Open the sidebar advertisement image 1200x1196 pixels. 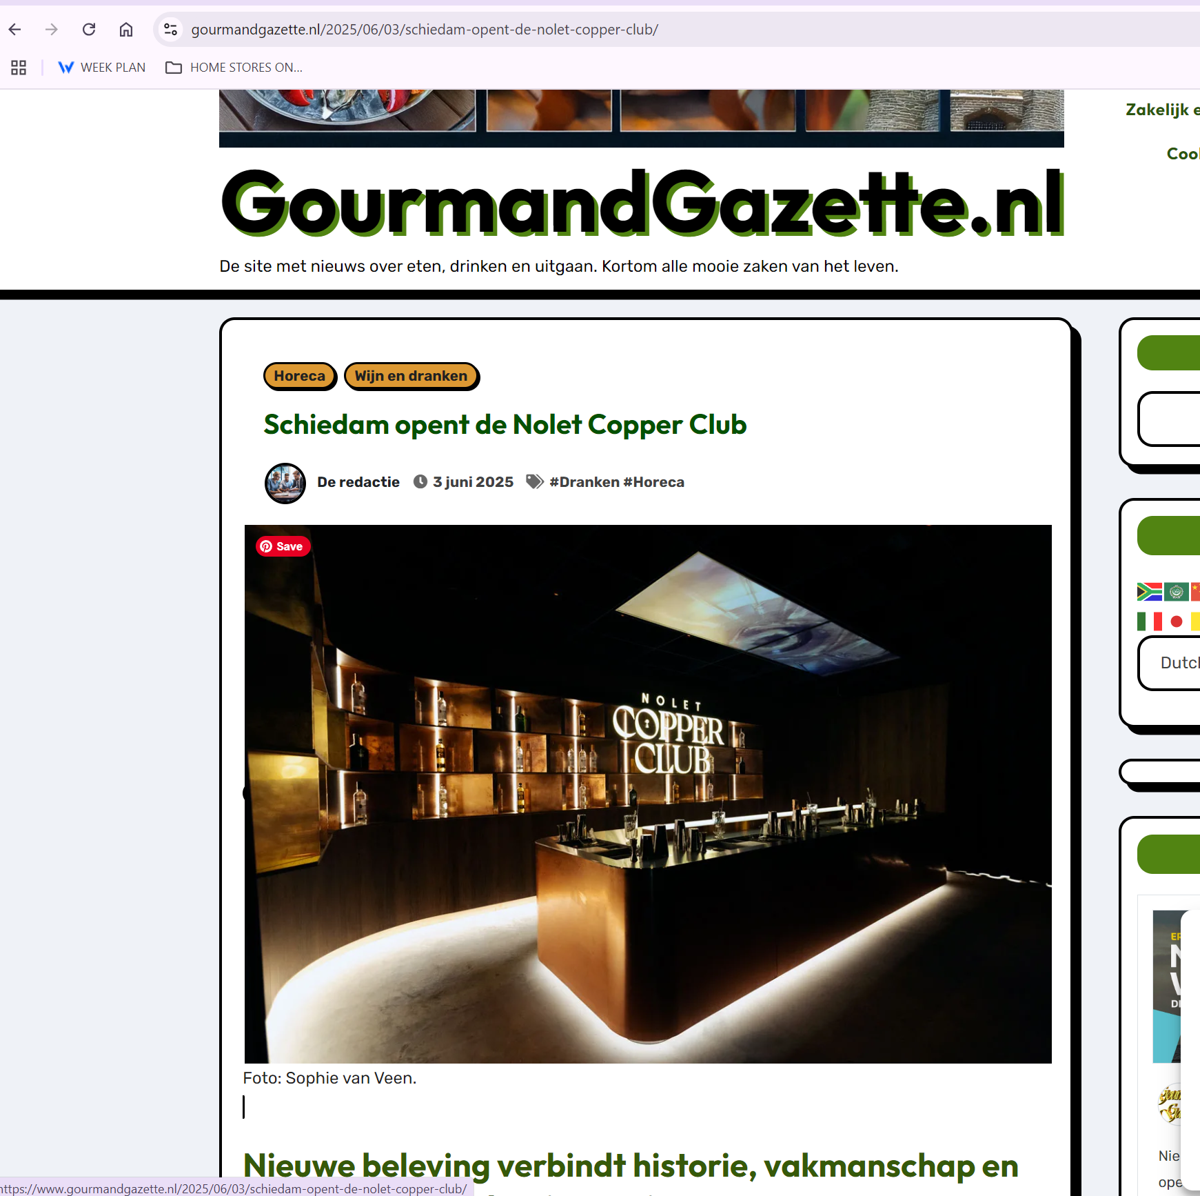click(x=1167, y=986)
